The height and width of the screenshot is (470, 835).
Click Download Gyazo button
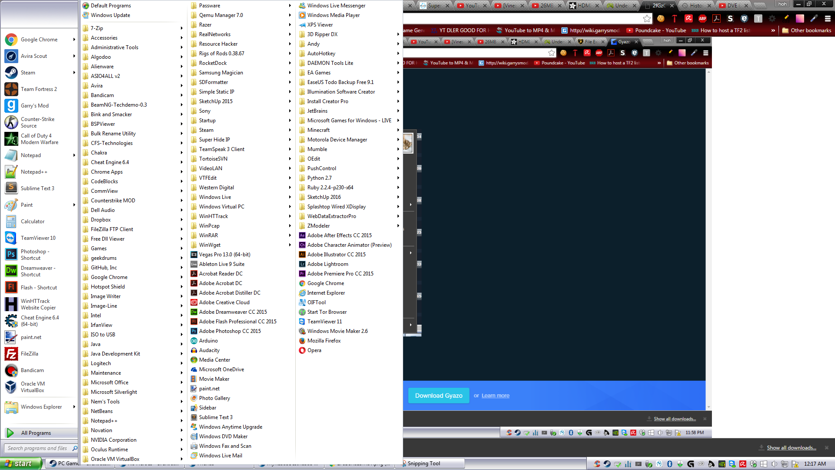(x=438, y=396)
